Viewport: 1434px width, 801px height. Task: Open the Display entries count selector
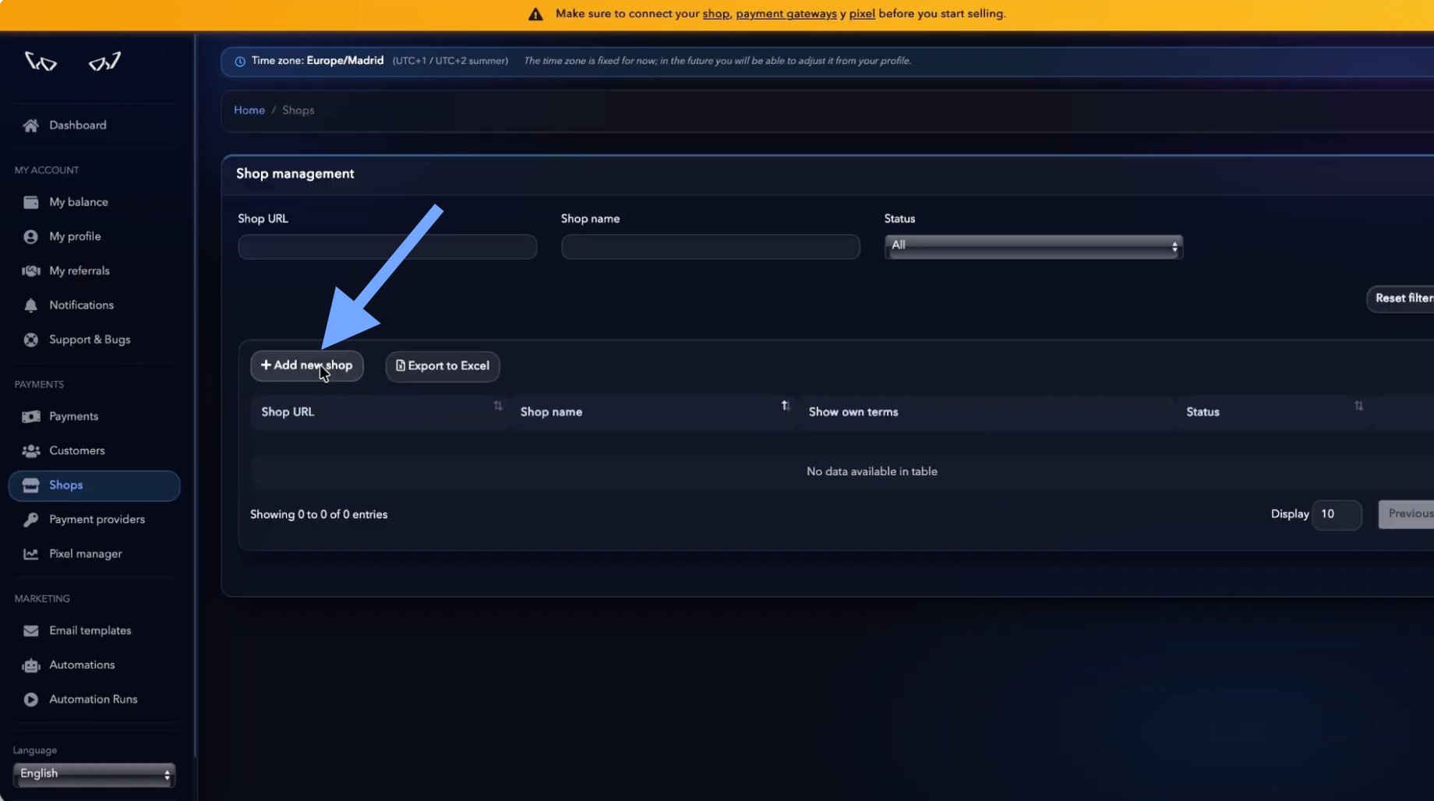(x=1337, y=514)
